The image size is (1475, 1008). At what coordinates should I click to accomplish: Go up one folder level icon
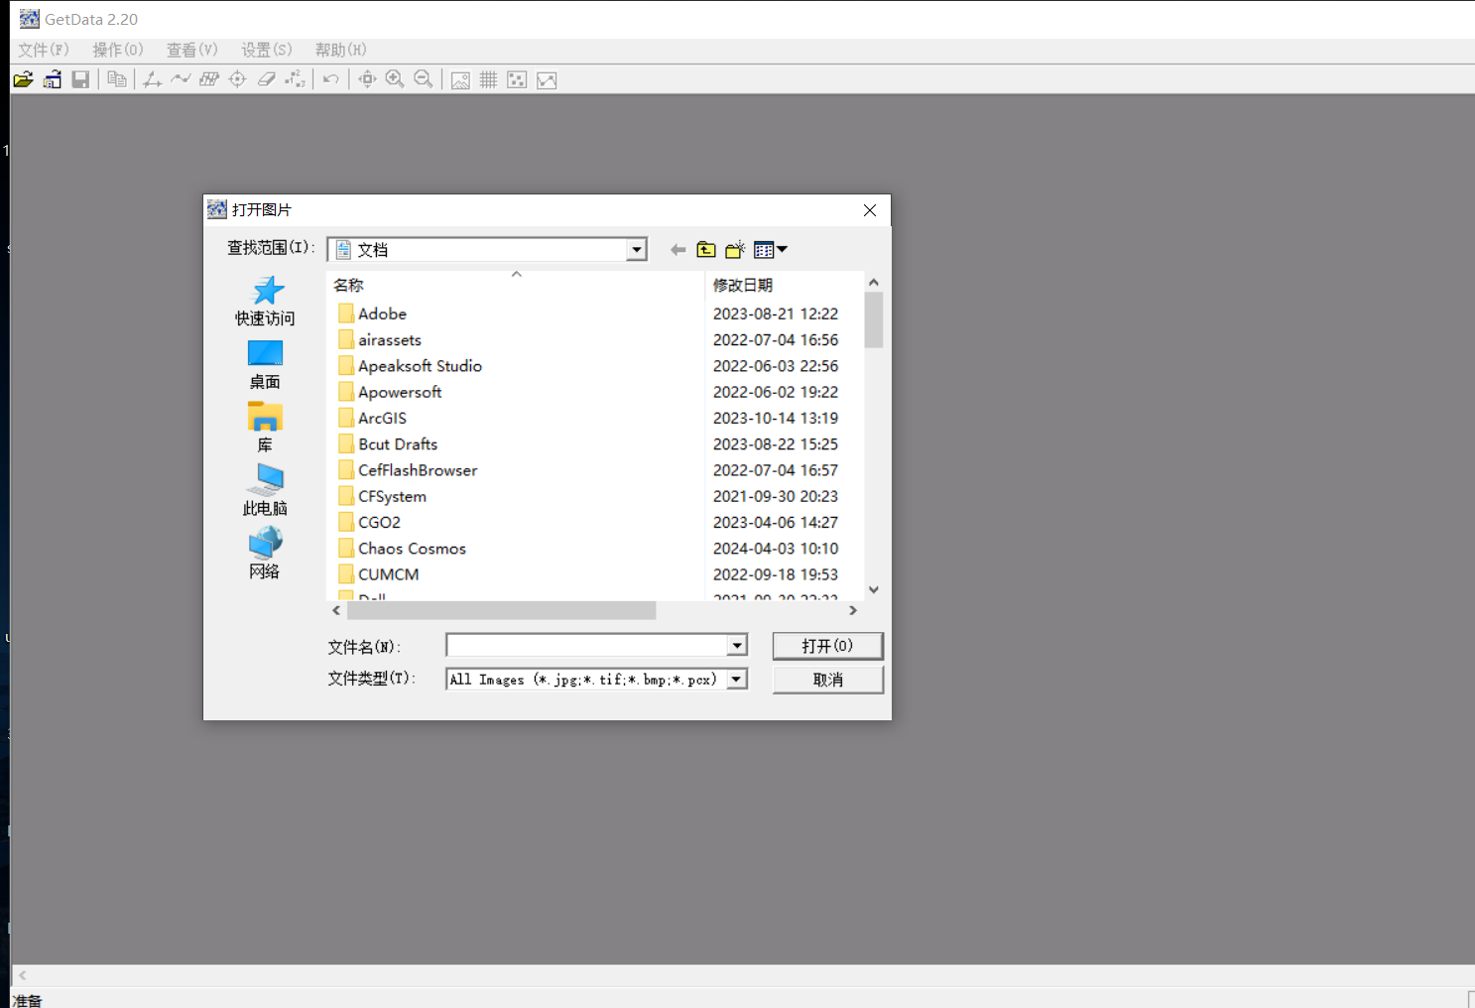point(706,250)
